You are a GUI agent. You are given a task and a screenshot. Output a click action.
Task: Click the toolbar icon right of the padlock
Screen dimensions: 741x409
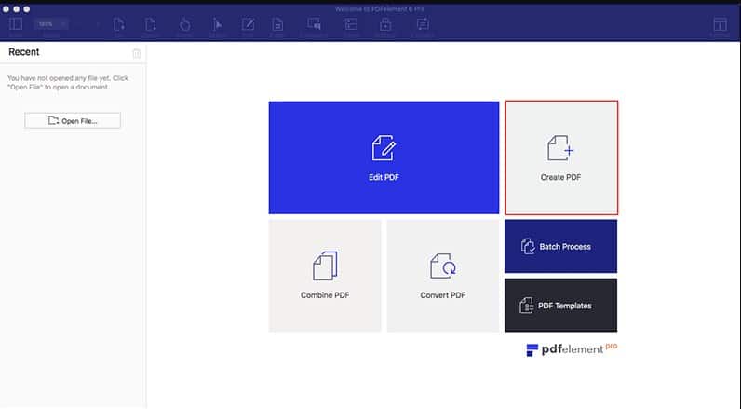tap(423, 24)
